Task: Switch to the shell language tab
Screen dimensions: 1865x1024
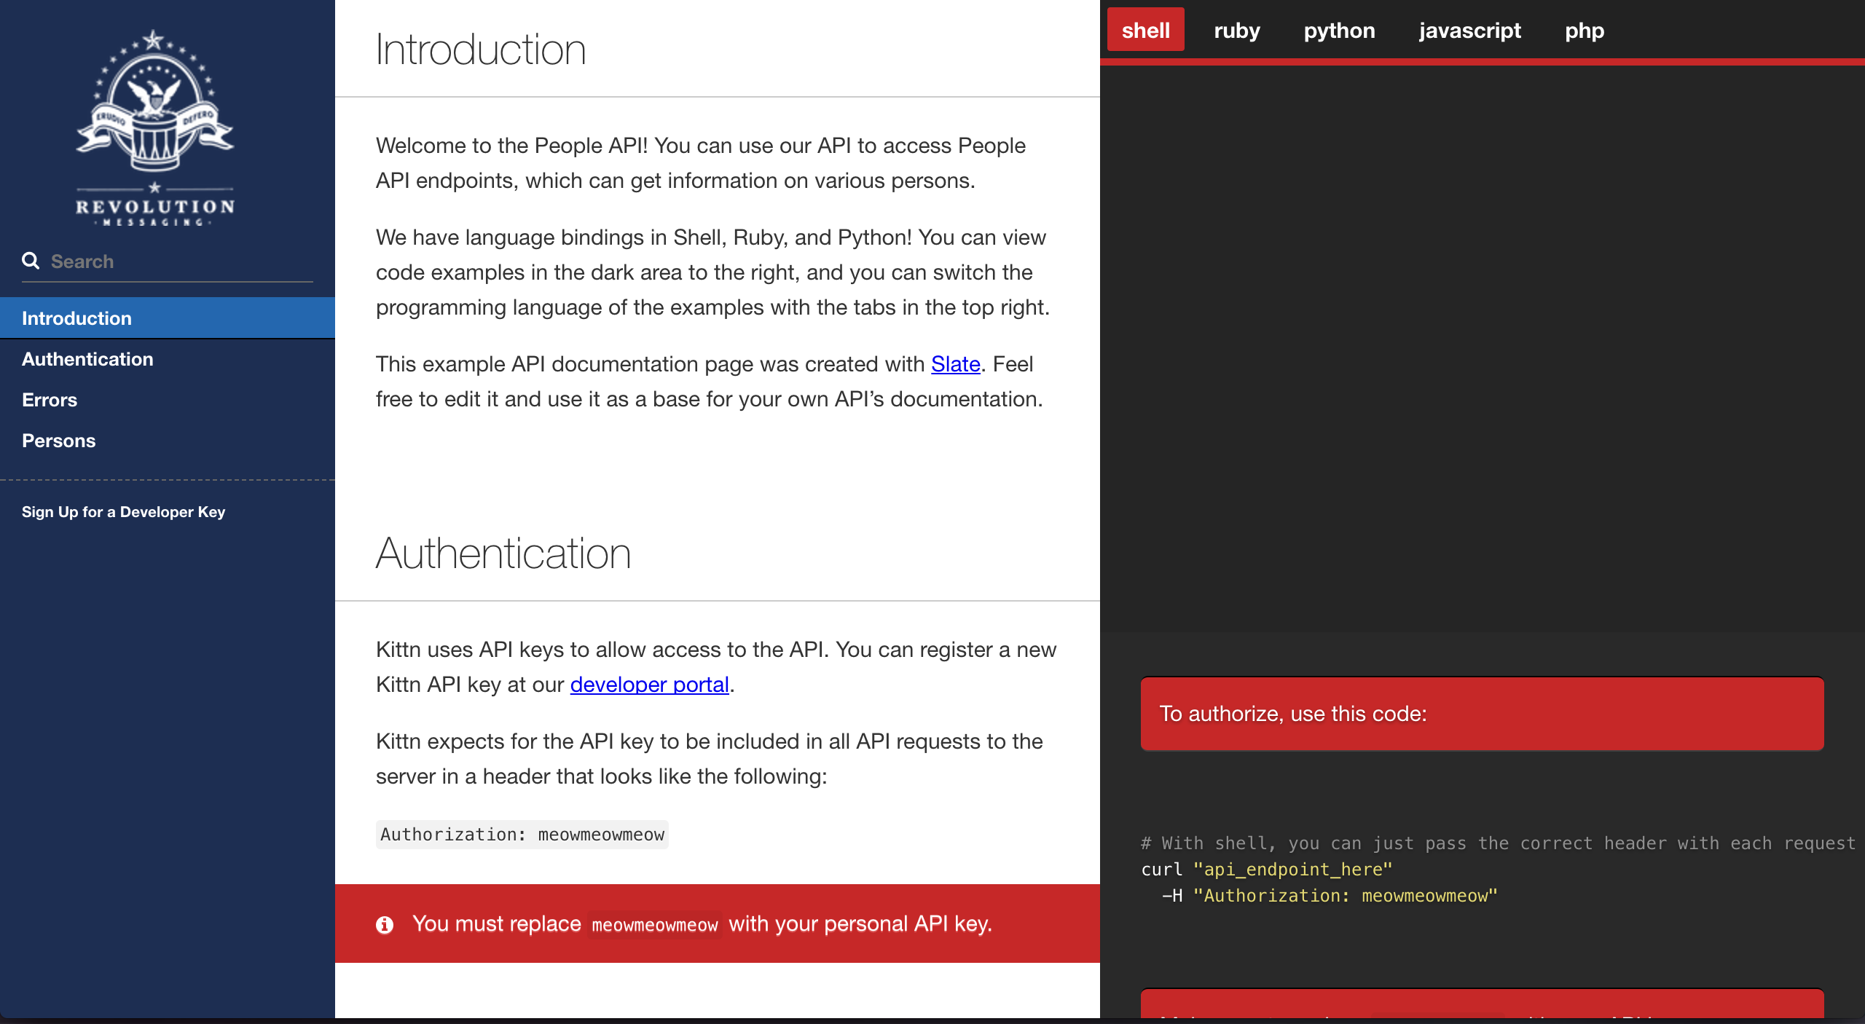Action: pos(1145,31)
